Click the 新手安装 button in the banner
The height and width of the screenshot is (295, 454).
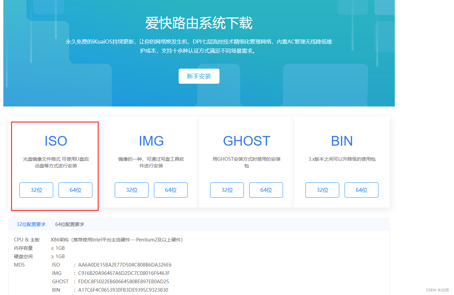pos(199,76)
